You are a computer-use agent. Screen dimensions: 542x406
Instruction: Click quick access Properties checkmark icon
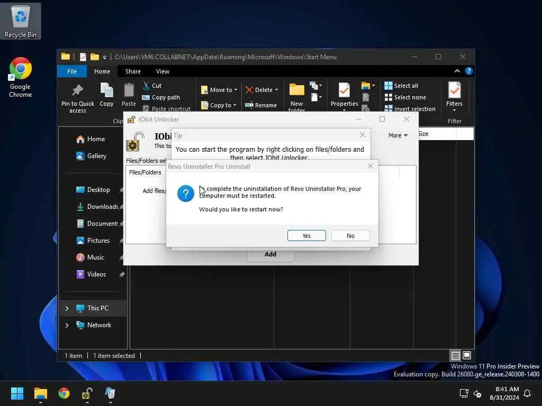pos(83,57)
